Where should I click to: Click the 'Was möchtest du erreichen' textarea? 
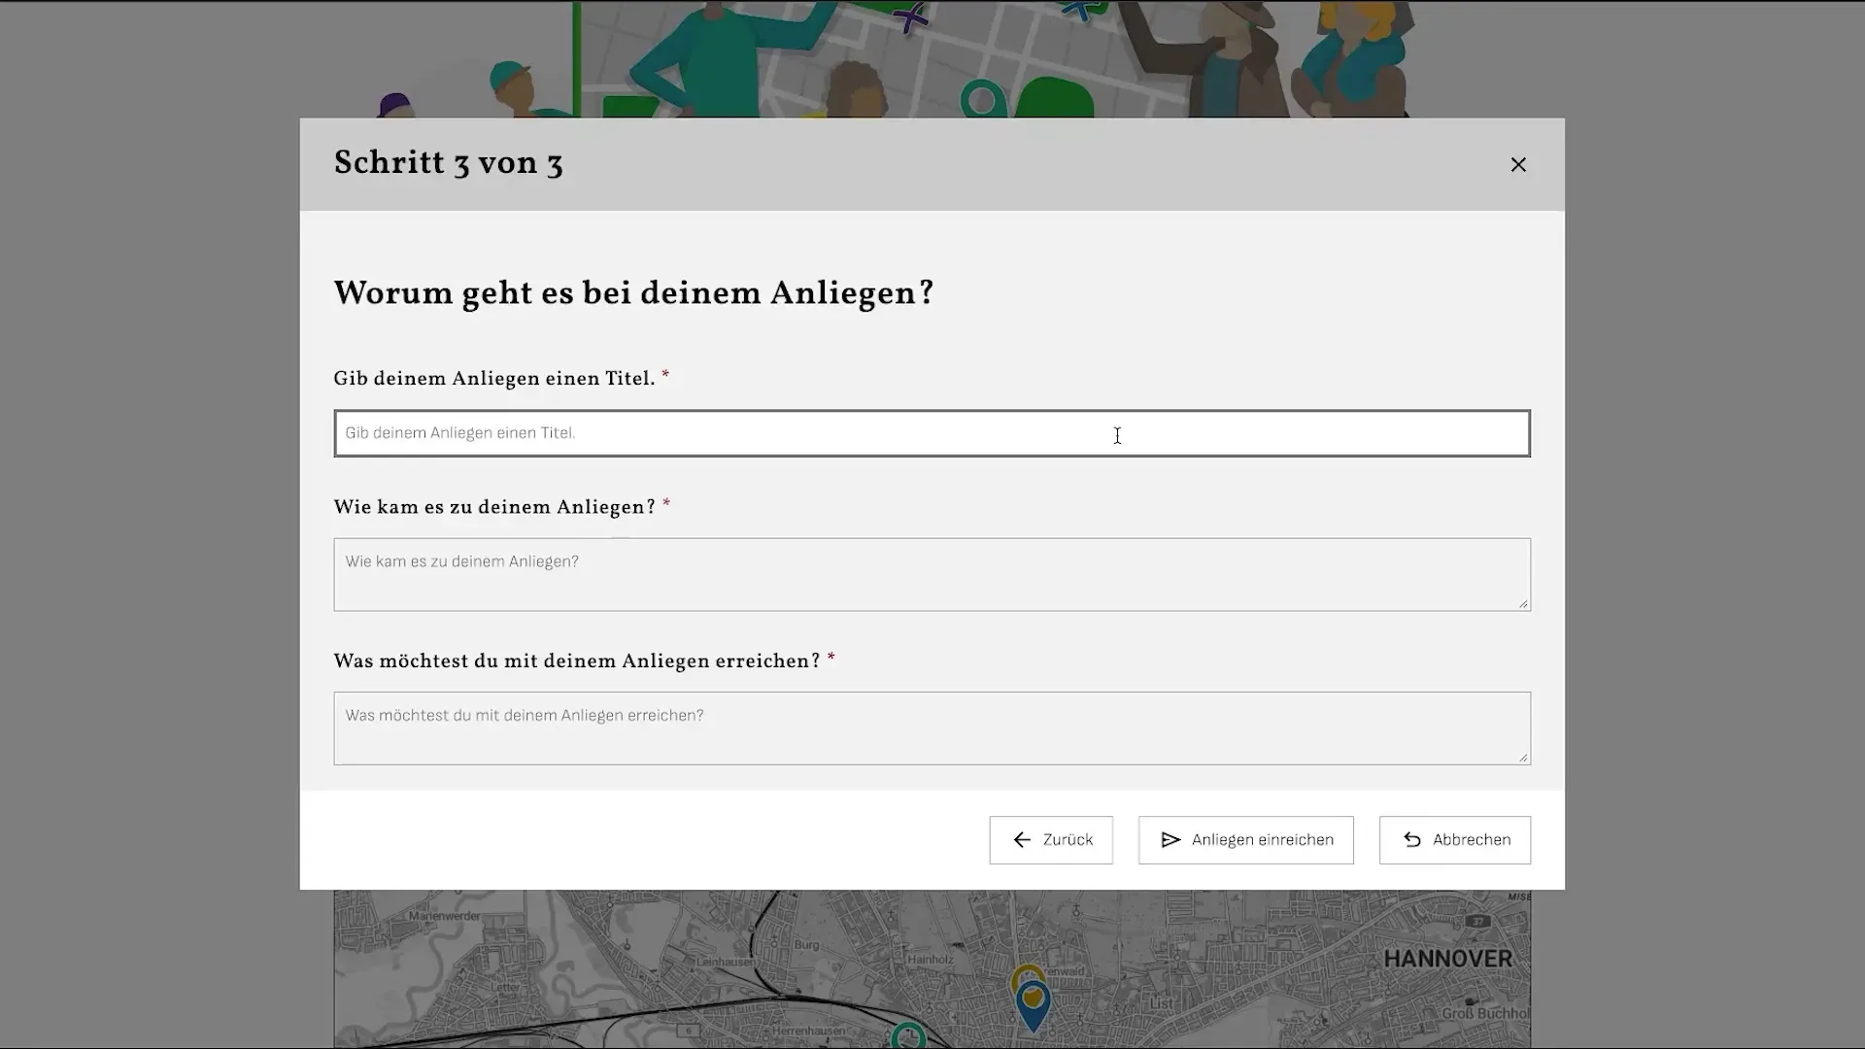pyautogui.click(x=932, y=728)
